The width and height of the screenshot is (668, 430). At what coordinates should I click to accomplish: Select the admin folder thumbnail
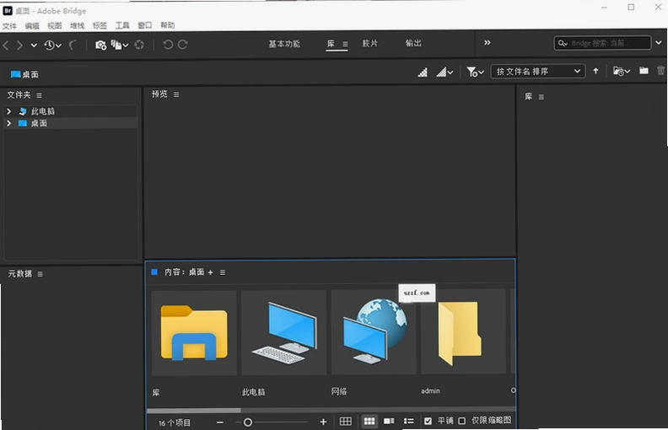coord(463,331)
